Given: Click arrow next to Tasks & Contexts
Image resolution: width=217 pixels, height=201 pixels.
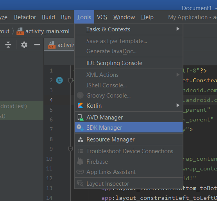Looking at the screenshot, I should coord(178,29).
